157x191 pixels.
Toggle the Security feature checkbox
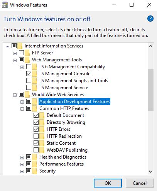click(29, 171)
